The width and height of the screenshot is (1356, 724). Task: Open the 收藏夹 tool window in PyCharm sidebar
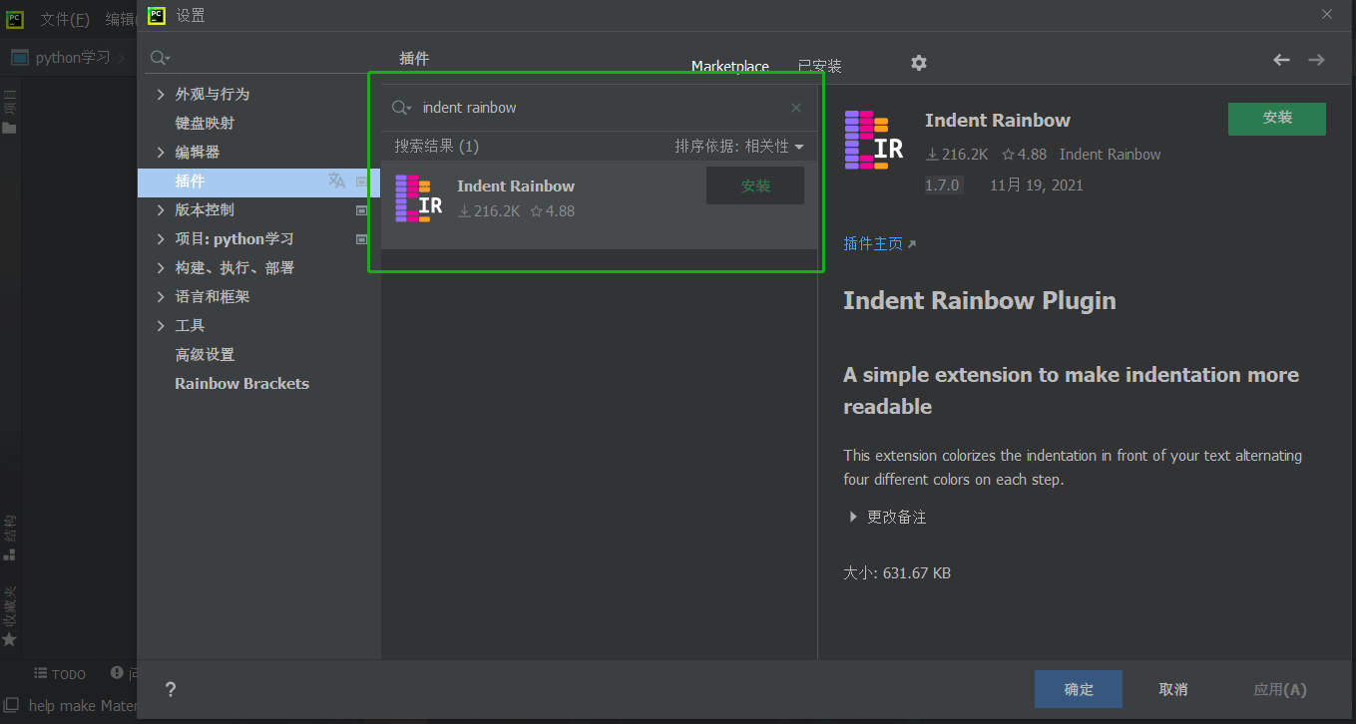point(9,615)
